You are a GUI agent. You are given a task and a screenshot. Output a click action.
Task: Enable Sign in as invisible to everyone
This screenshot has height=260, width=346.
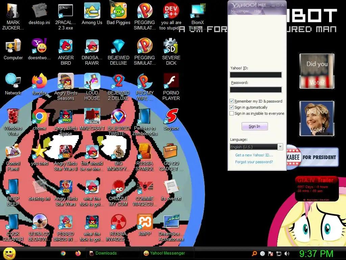click(x=231, y=113)
